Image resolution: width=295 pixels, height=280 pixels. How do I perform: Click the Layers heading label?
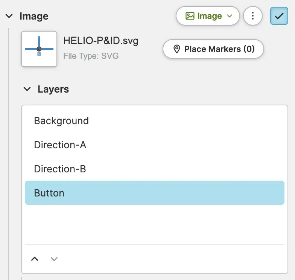pyautogui.click(x=53, y=90)
